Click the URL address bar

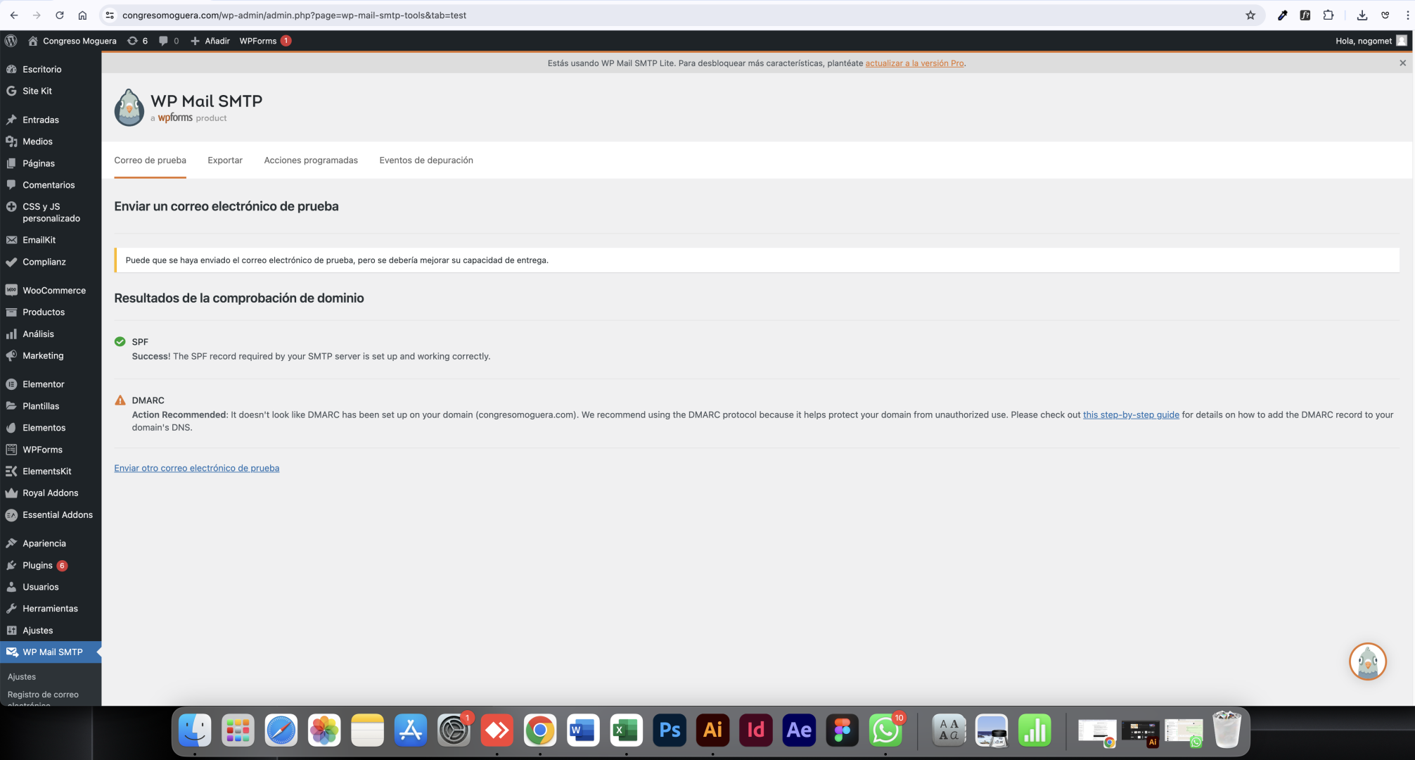coord(675,15)
